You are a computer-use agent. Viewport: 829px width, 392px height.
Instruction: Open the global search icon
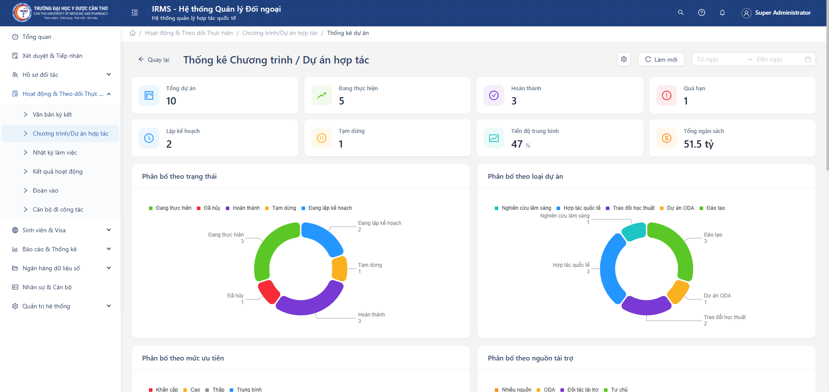[x=681, y=13]
